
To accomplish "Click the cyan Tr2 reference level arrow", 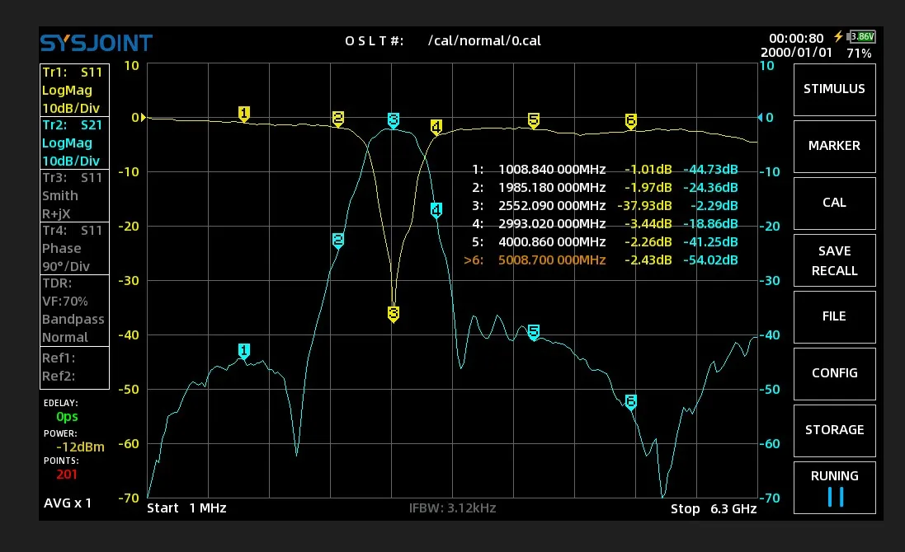I will 760,118.
